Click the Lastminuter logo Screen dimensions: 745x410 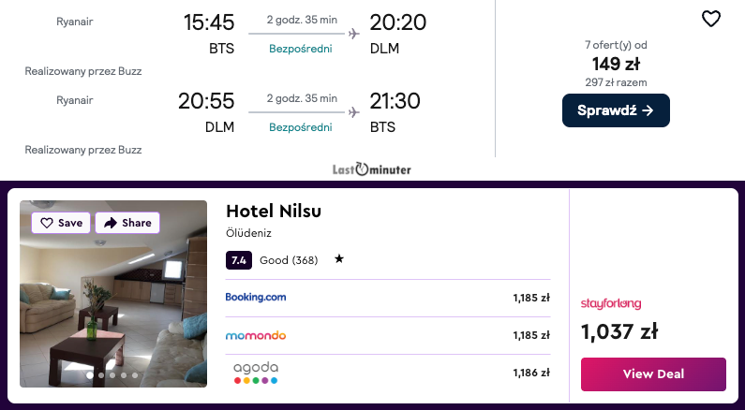(372, 169)
